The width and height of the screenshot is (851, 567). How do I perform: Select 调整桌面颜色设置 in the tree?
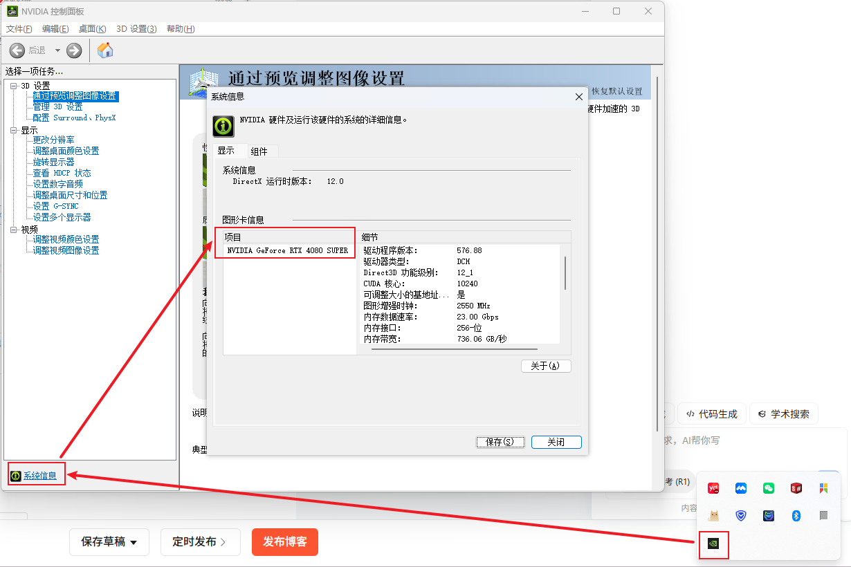pyautogui.click(x=66, y=151)
